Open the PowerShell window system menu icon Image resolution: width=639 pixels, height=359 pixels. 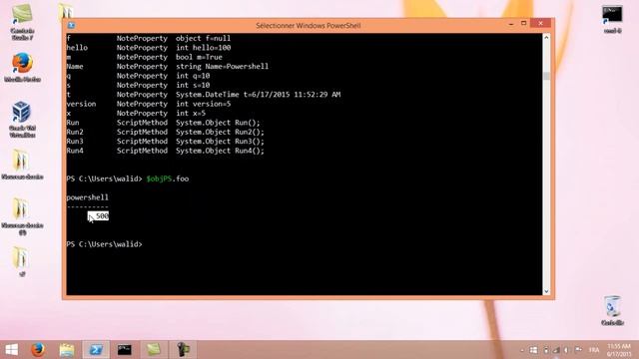tap(71, 25)
